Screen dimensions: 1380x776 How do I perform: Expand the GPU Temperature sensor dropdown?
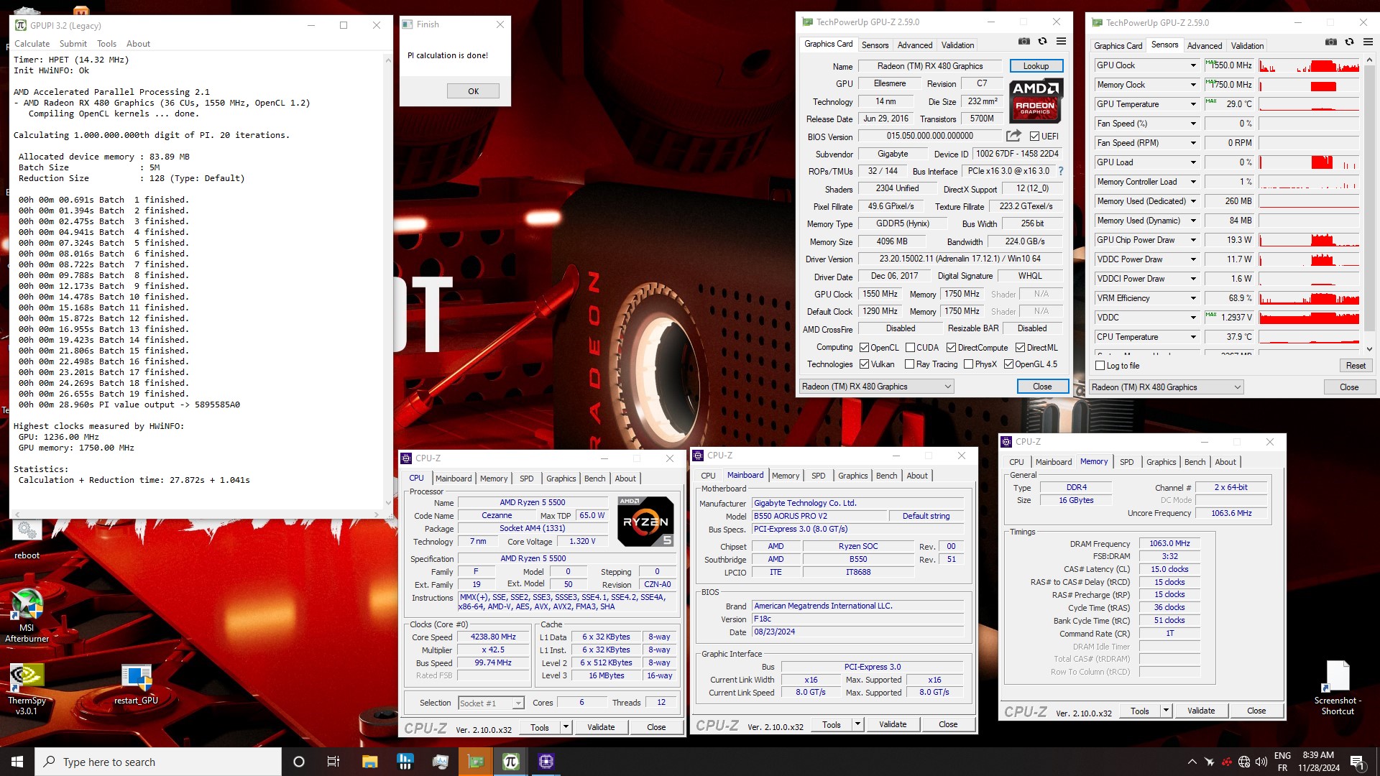click(1193, 104)
